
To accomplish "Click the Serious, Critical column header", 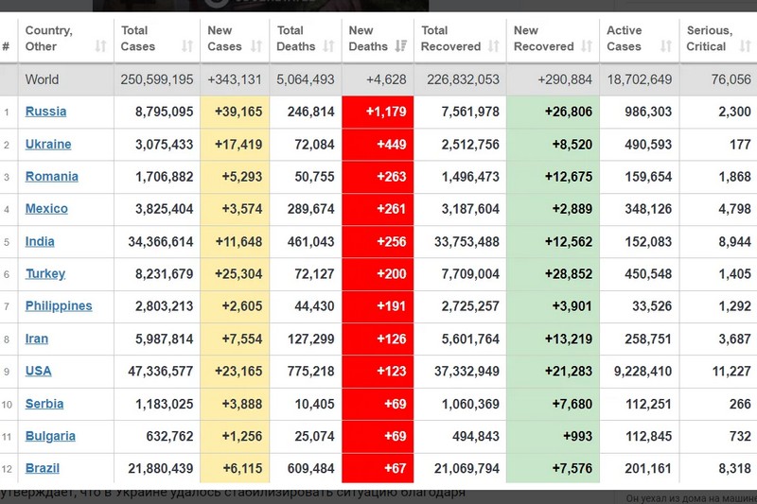I will 718,41.
